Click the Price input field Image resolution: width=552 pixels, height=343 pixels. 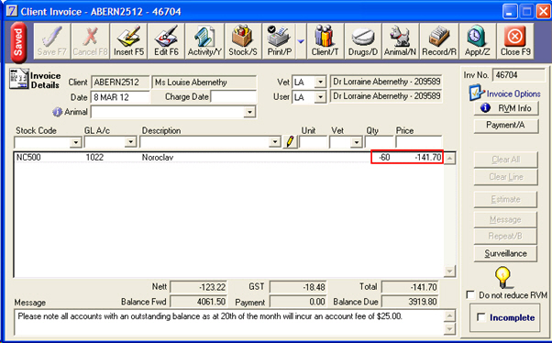pyautogui.click(x=418, y=142)
